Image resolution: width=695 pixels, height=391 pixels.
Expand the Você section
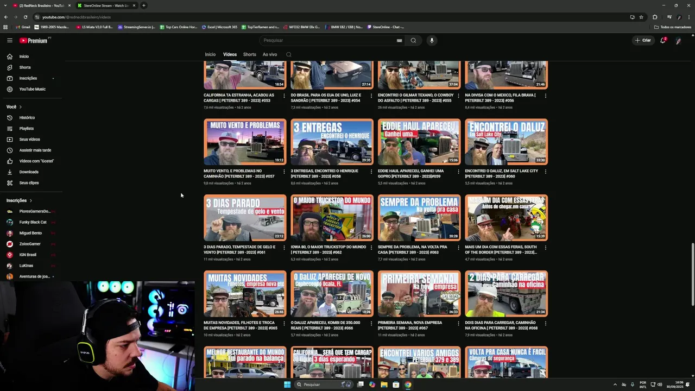coord(14,106)
